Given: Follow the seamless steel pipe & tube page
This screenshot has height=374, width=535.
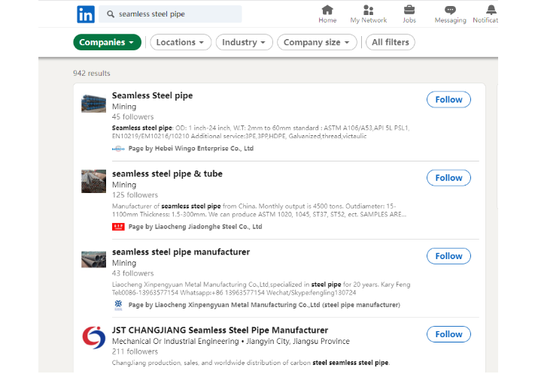Looking at the screenshot, I should tap(448, 178).
